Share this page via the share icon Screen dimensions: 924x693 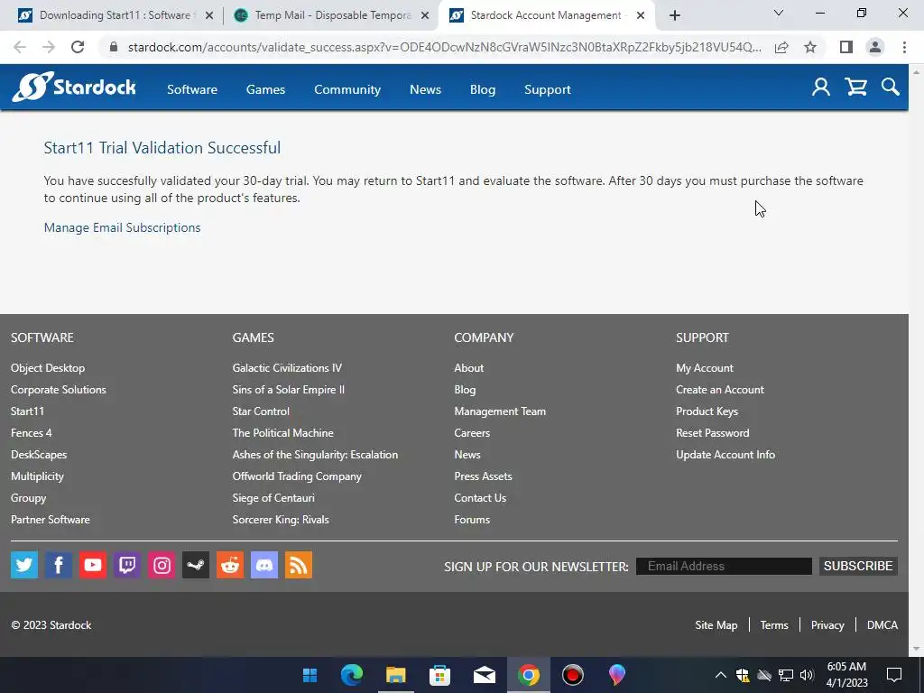[781, 47]
